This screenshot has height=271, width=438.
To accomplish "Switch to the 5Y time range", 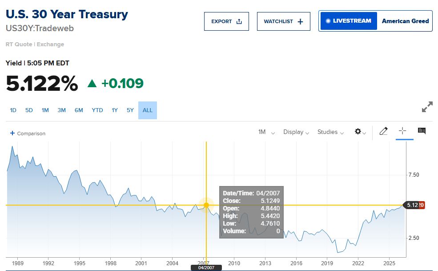I will click(130, 110).
